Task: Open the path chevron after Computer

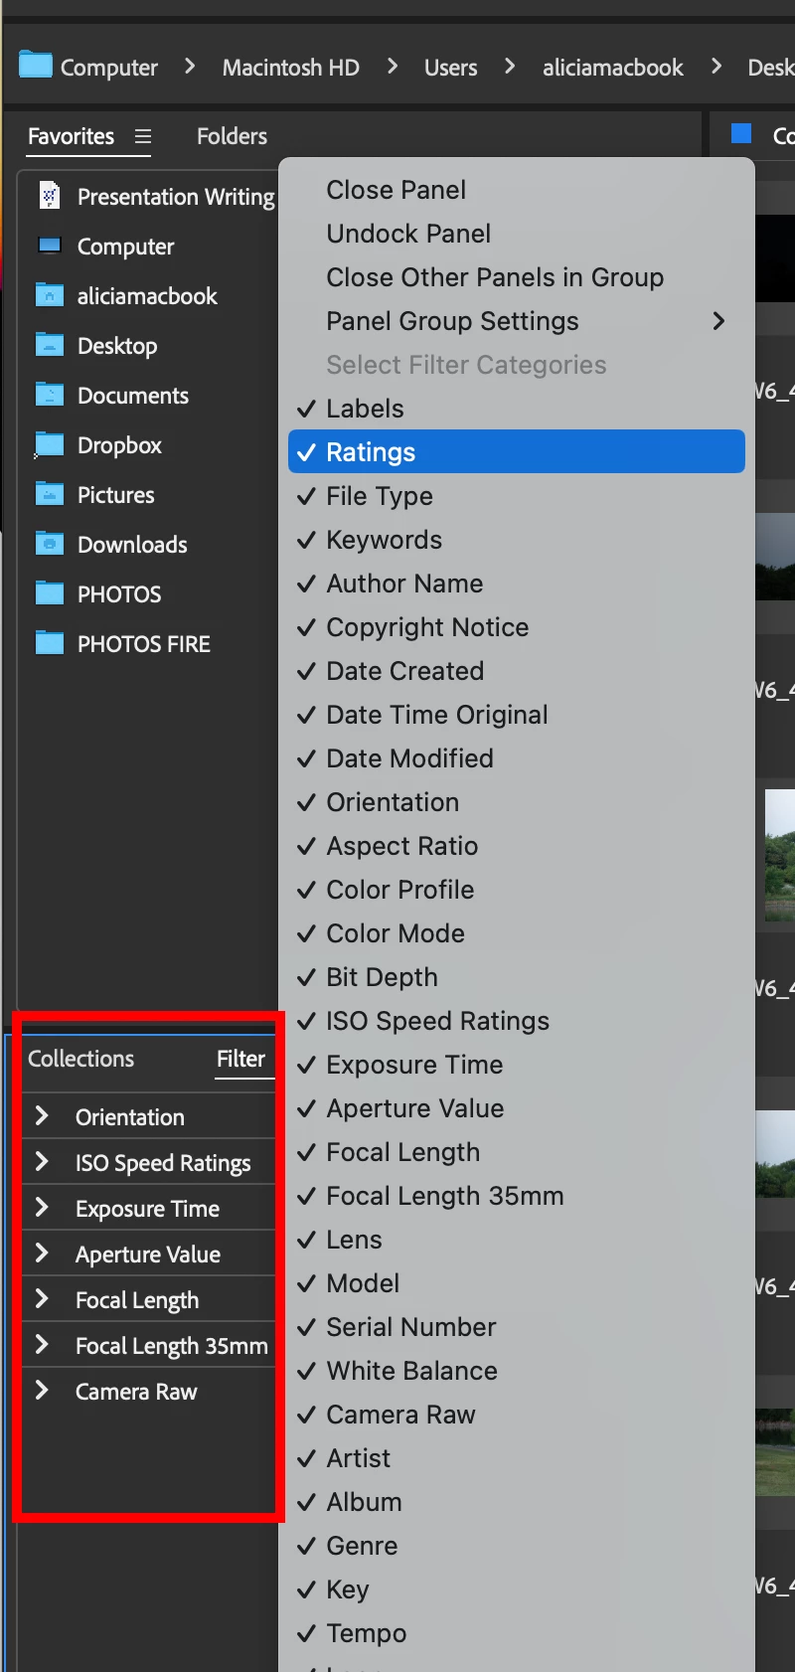Action: tap(190, 67)
